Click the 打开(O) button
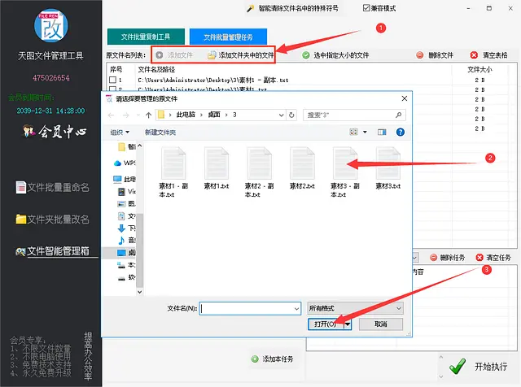 (326, 324)
